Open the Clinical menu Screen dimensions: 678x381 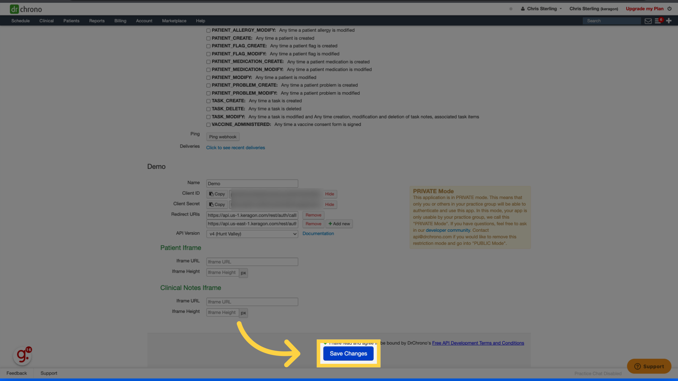pyautogui.click(x=46, y=21)
